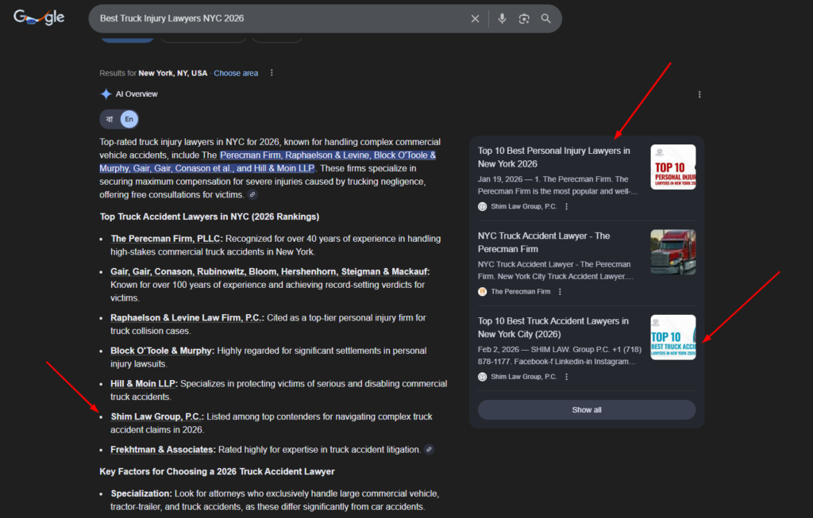Screen dimensions: 813x518
Task: Switch the AI Overview language to বা
Action: pos(110,119)
